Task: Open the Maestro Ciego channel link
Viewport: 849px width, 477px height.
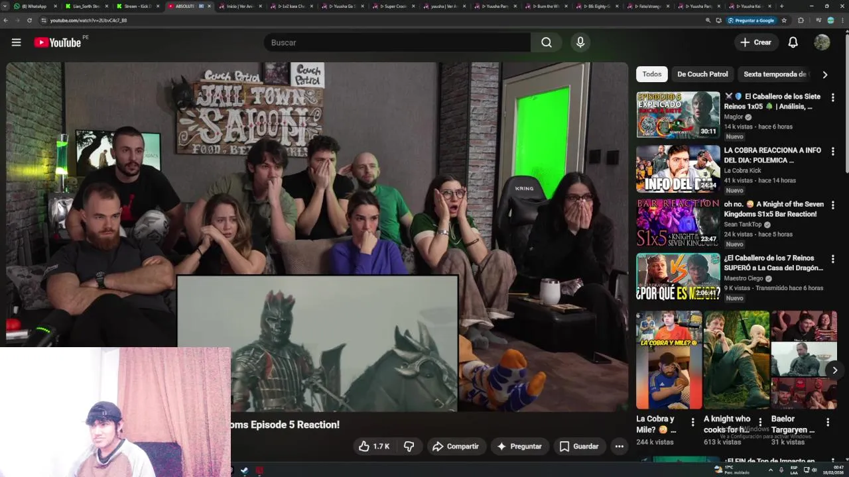Action: [744, 278]
